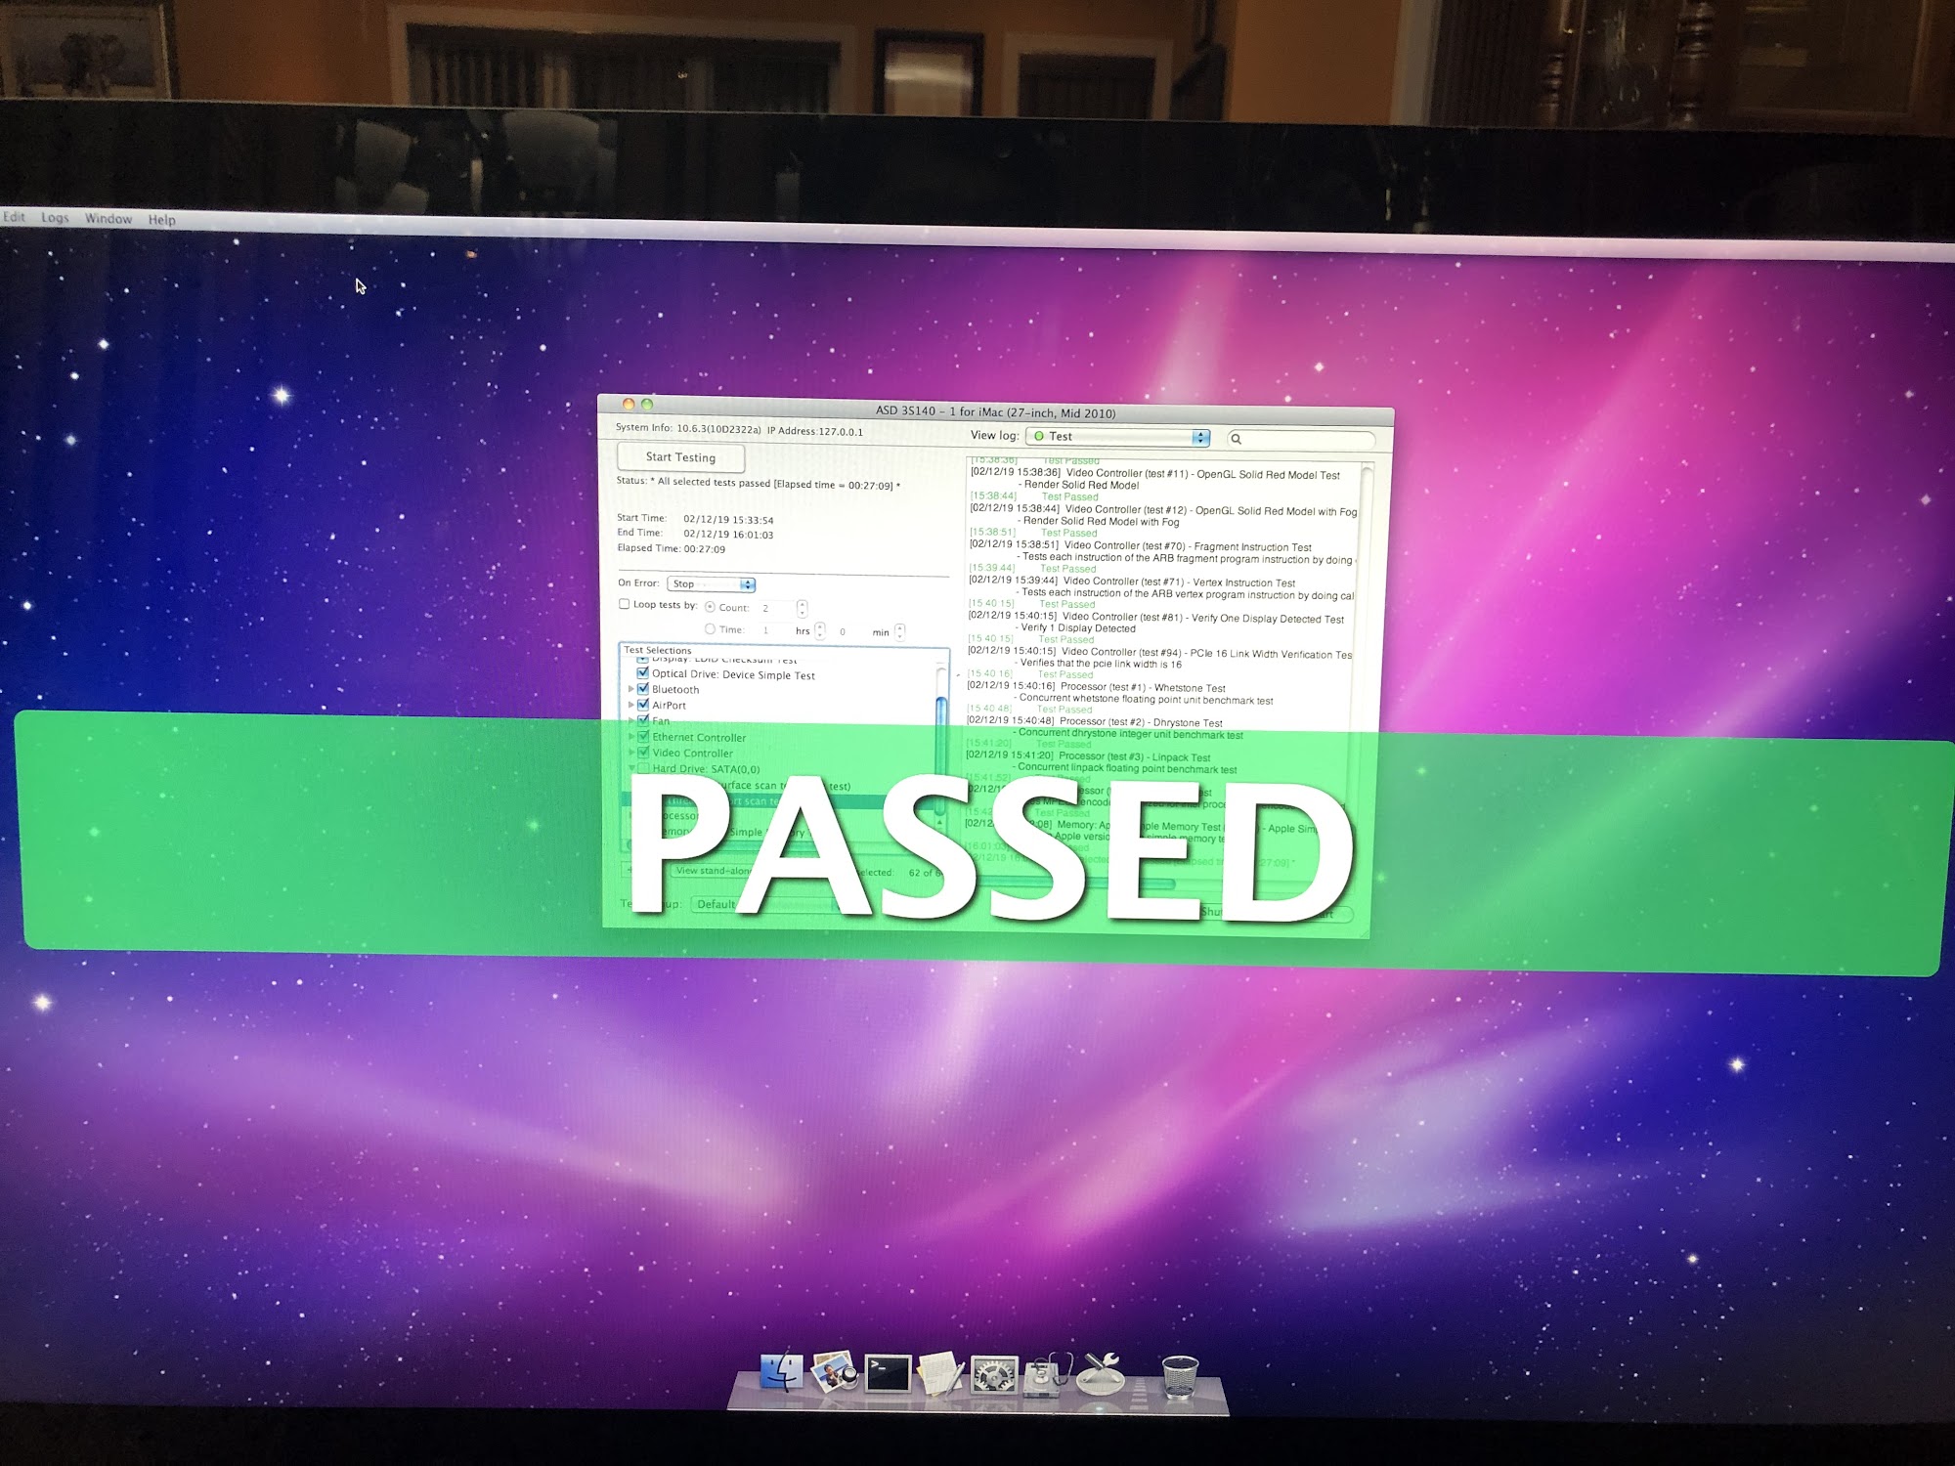Open the View log Test dropdown
The image size is (1955, 1466).
point(1118,437)
